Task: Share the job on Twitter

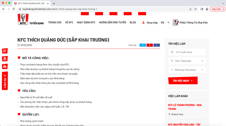Action: (143, 45)
